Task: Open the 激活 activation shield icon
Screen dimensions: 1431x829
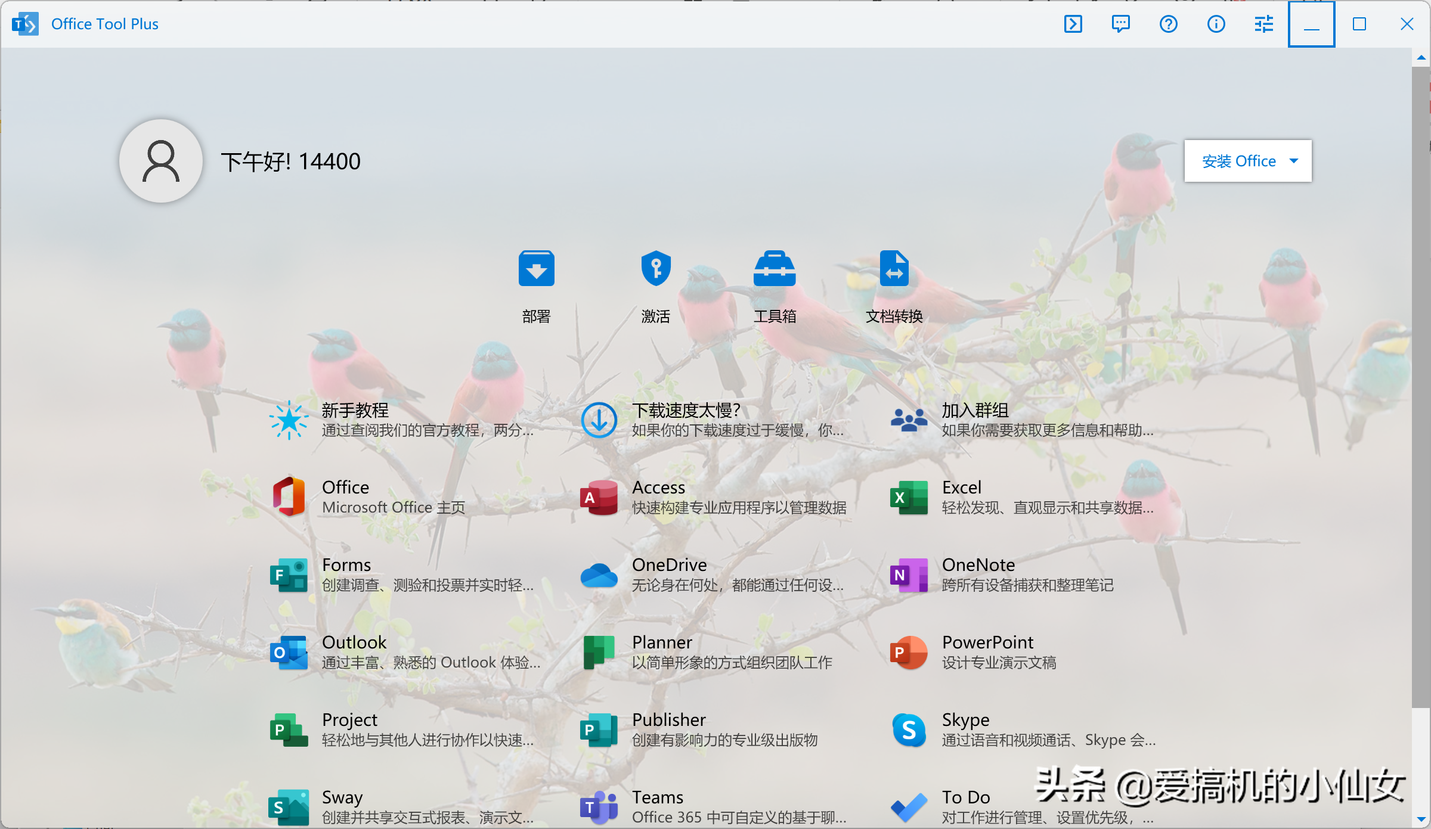Action: click(656, 268)
